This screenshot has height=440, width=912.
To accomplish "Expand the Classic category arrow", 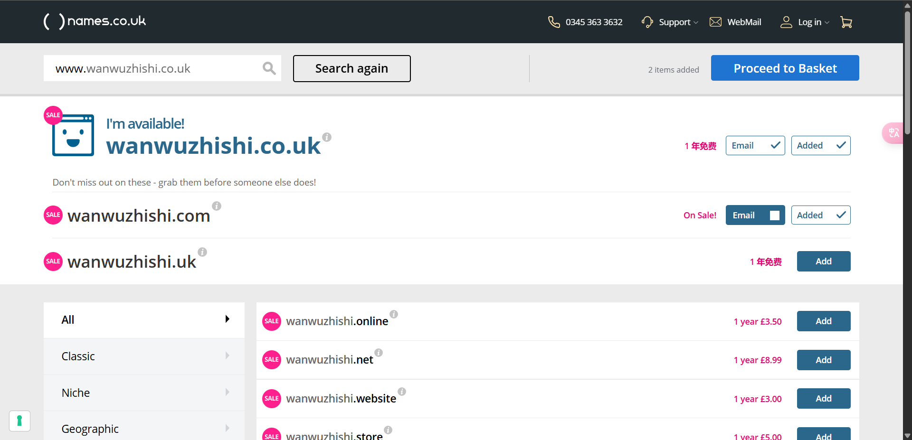I will point(228,356).
